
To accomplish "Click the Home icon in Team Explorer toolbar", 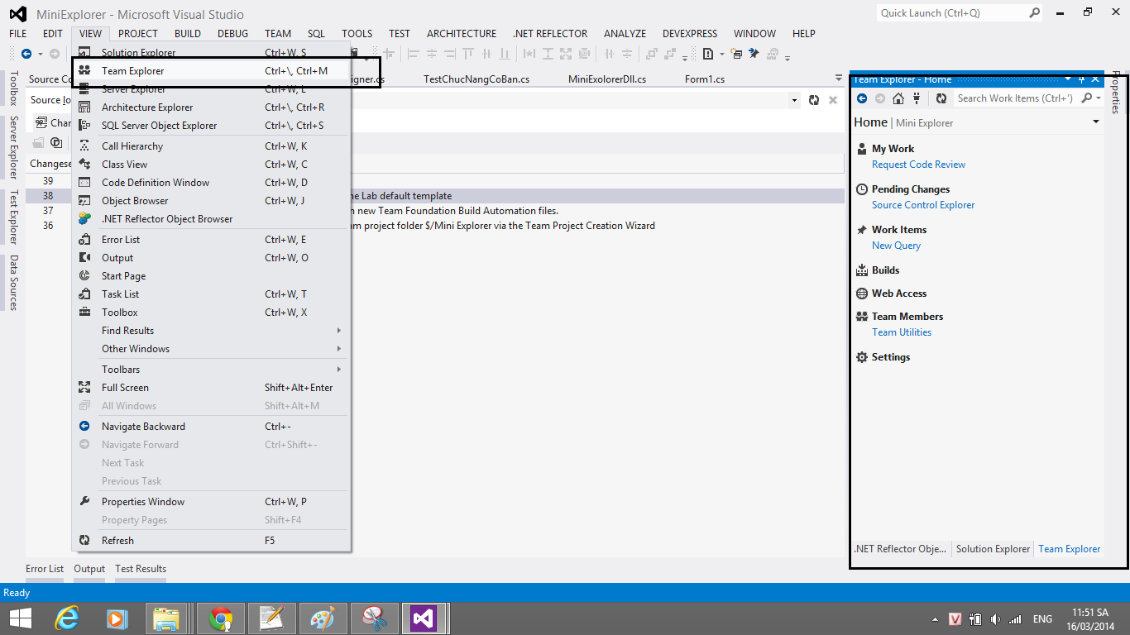I will (x=898, y=98).
